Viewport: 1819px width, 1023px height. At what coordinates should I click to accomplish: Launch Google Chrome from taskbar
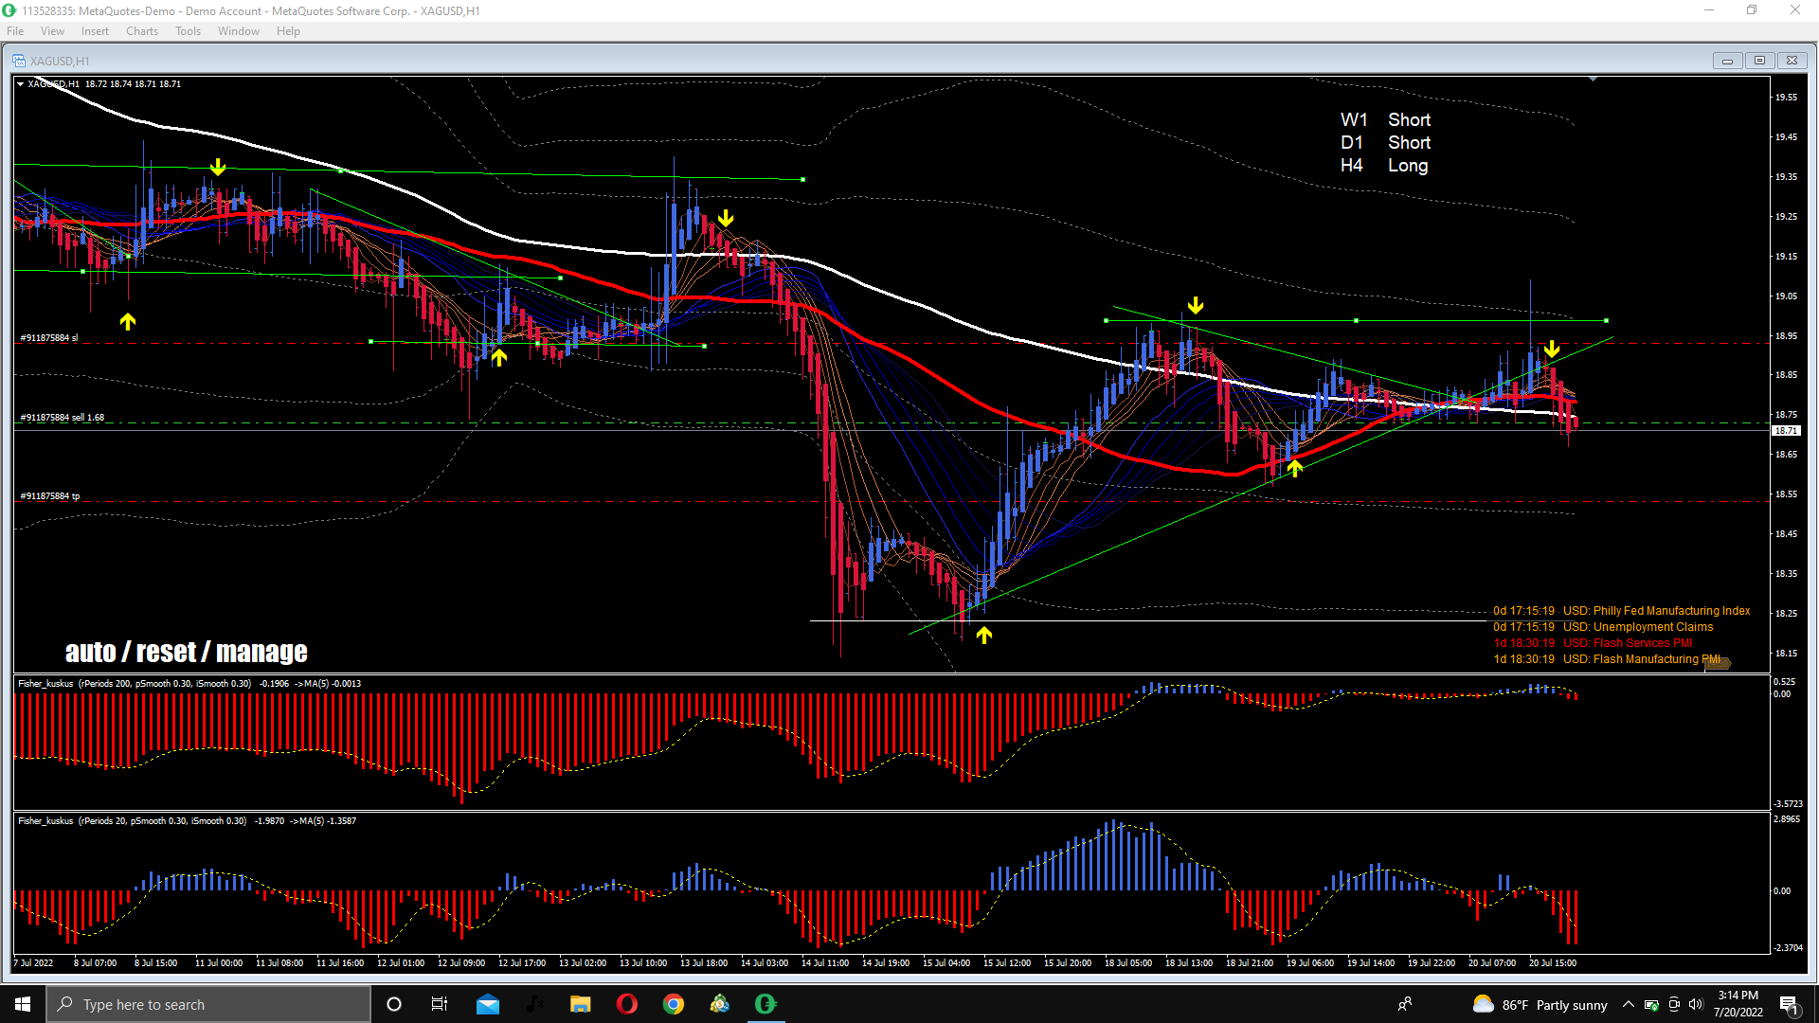click(674, 1004)
